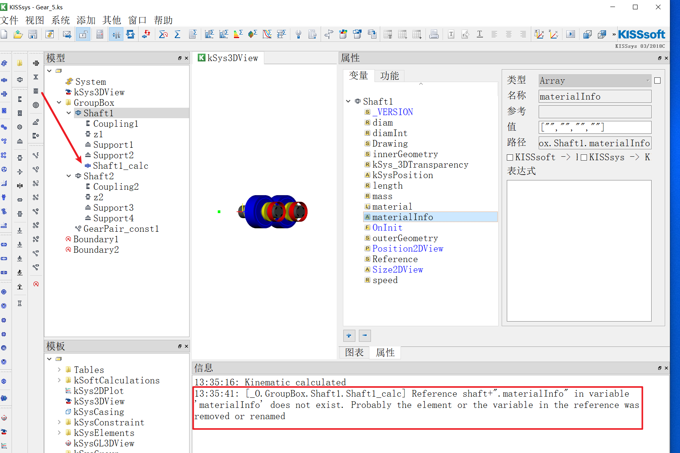Close the 模型 panel
This screenshot has width=680, height=453.
(x=186, y=58)
